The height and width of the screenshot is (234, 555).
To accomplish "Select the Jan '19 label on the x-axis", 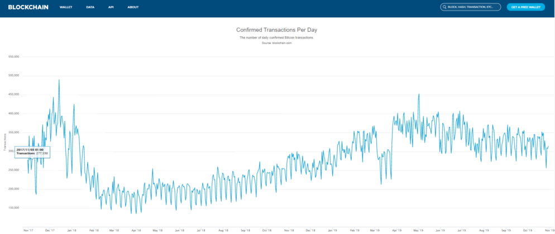I will 332,230.
